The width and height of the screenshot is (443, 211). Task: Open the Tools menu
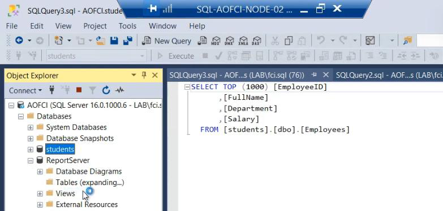[x=127, y=26]
